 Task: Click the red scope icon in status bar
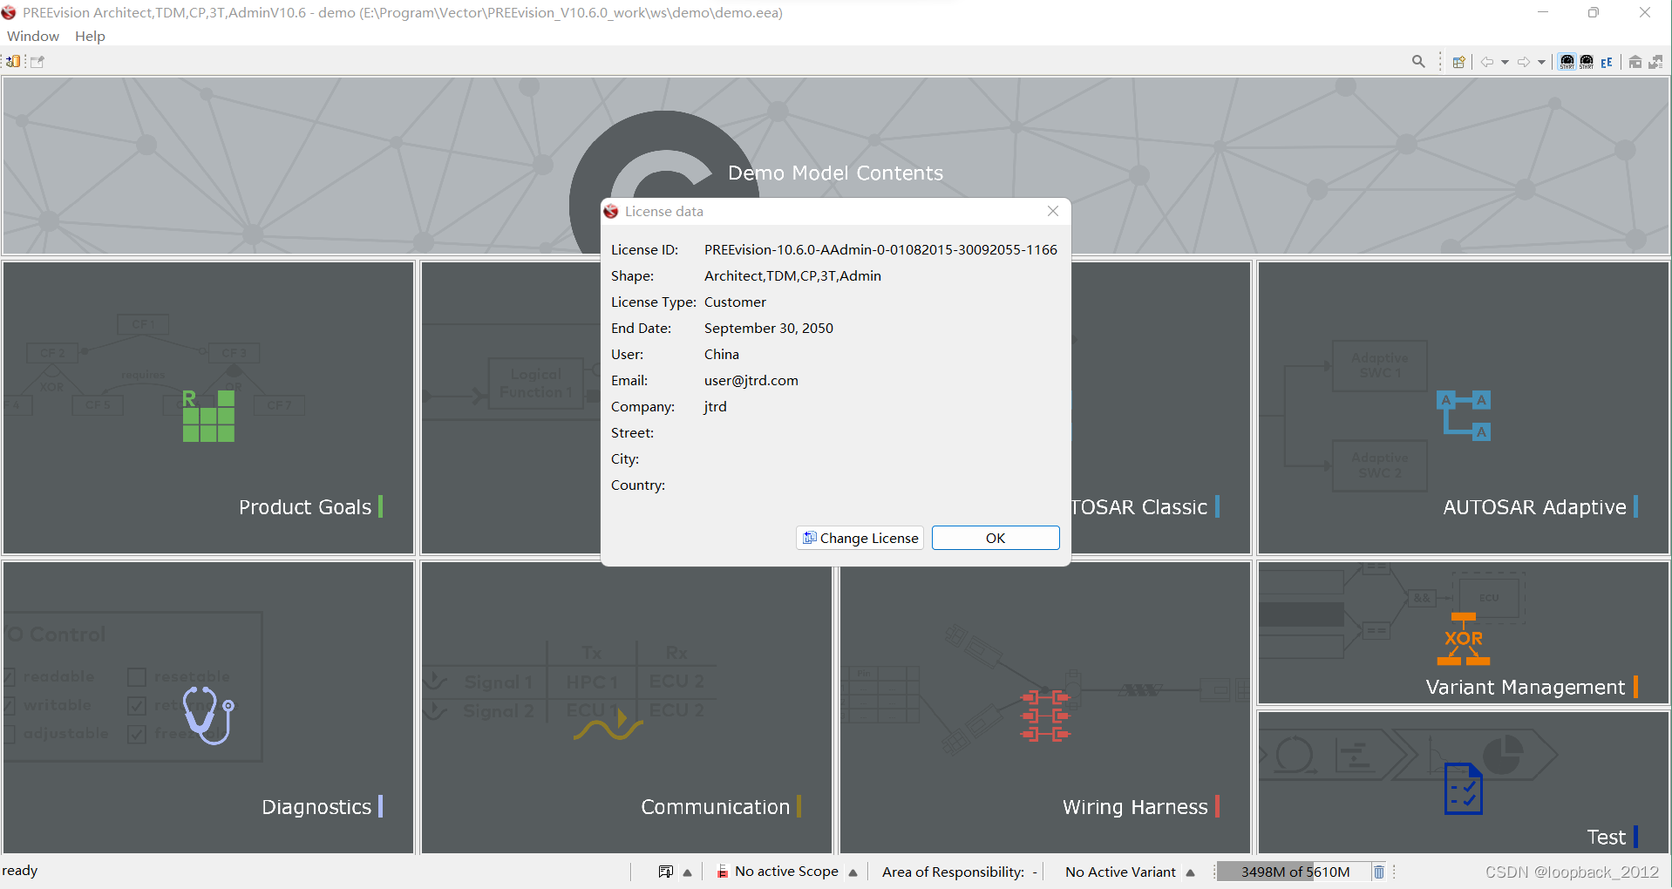coord(722,872)
